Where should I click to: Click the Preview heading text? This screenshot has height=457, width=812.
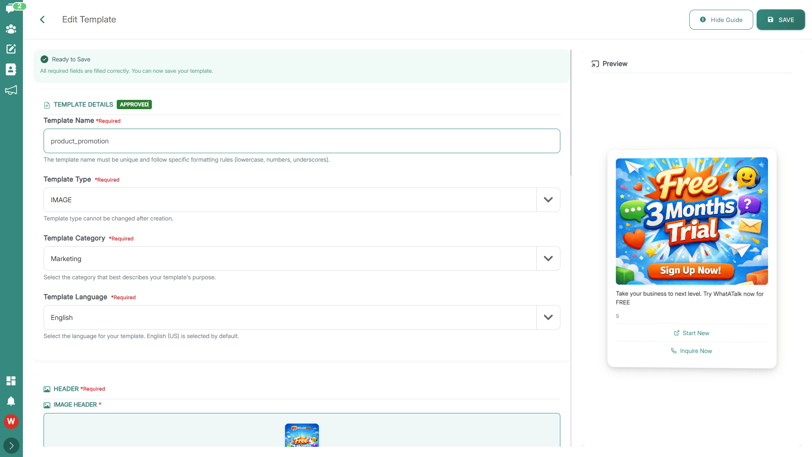615,64
